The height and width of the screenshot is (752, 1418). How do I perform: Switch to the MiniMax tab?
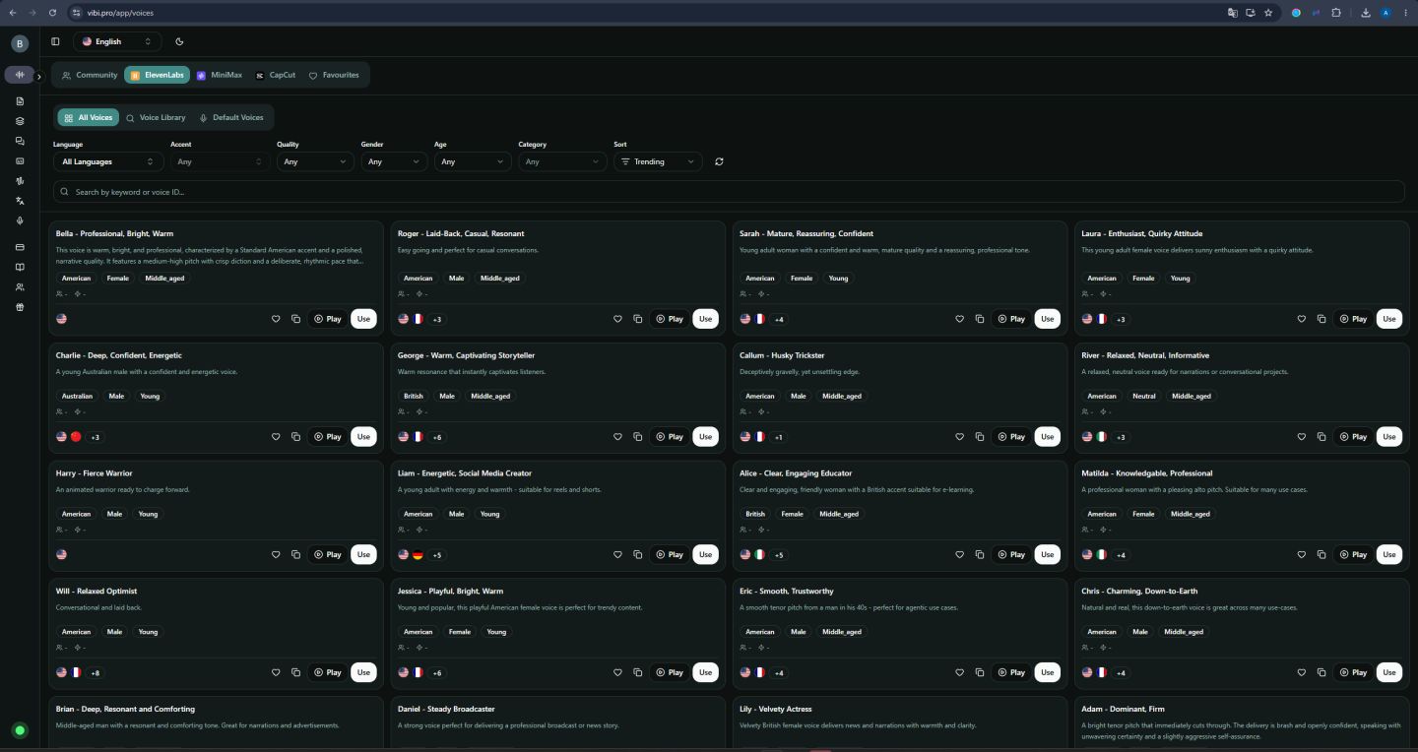(219, 75)
